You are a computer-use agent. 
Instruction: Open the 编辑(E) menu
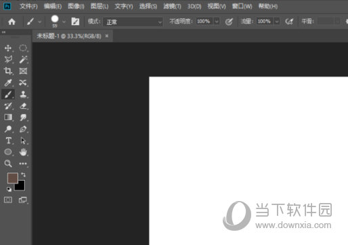tap(53, 6)
